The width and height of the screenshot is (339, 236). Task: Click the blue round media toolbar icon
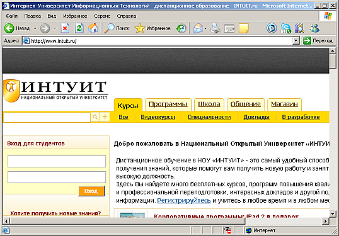click(272, 28)
